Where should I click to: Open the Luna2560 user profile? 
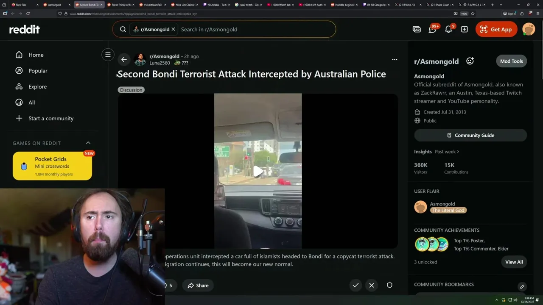coord(160,63)
